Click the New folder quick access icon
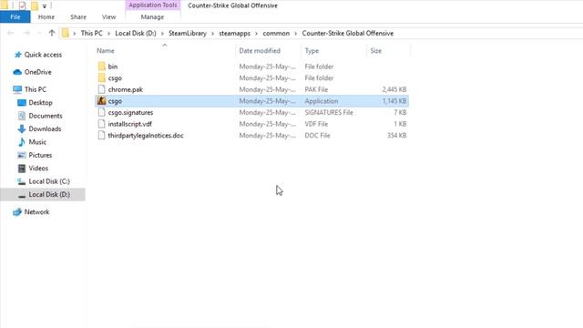 [x=35, y=5]
